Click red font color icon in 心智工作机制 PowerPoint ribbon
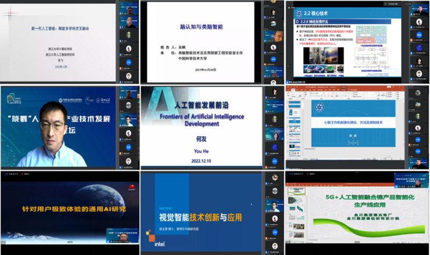Viewport: 430px width, 255px height. pyautogui.click(x=332, y=96)
